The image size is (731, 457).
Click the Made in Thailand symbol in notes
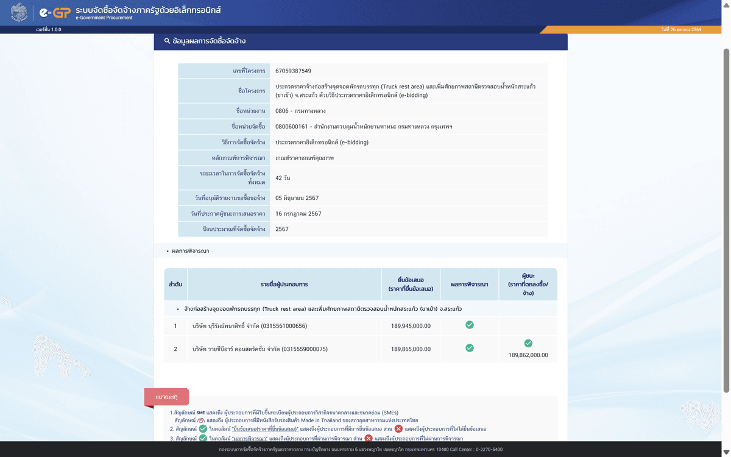point(200,420)
